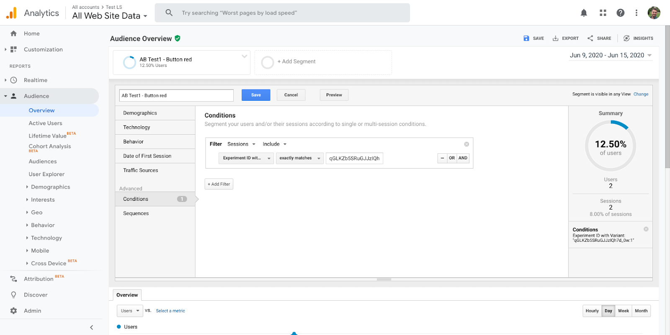The image size is (670, 335).
Task: Open the All Web Site Data view selector
Action: [110, 16]
